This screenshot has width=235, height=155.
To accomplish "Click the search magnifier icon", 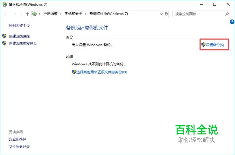I will tap(227, 14).
